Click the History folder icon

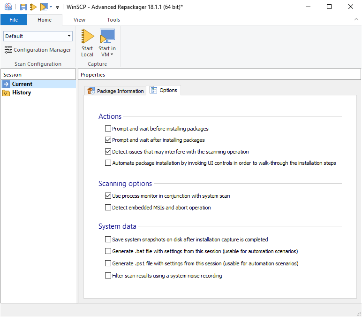point(6,93)
